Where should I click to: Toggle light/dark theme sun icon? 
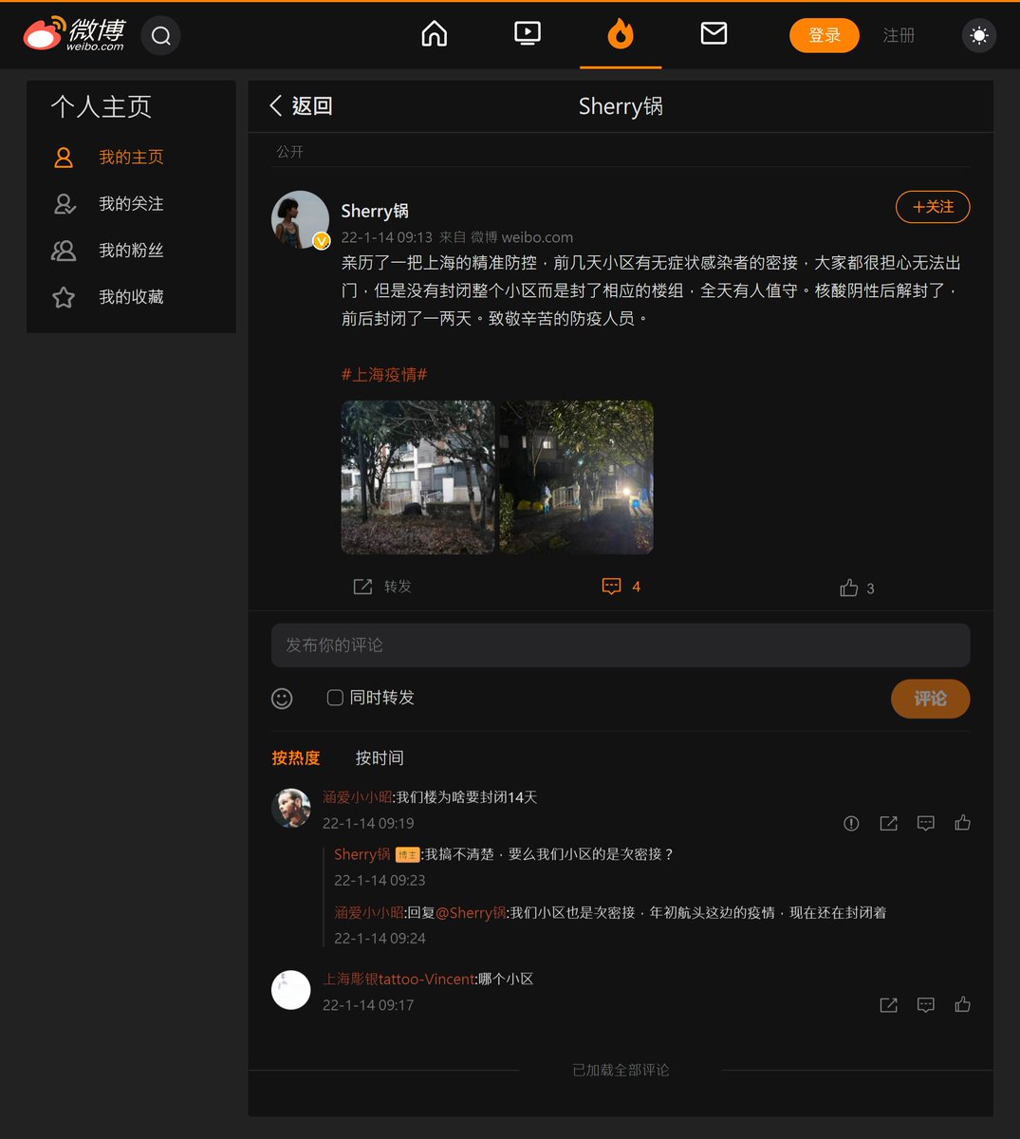point(979,36)
